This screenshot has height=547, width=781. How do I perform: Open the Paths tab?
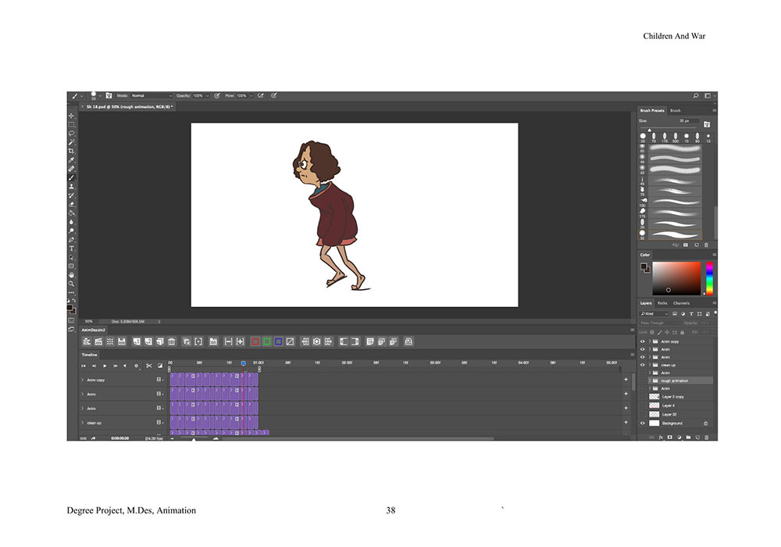click(x=662, y=303)
